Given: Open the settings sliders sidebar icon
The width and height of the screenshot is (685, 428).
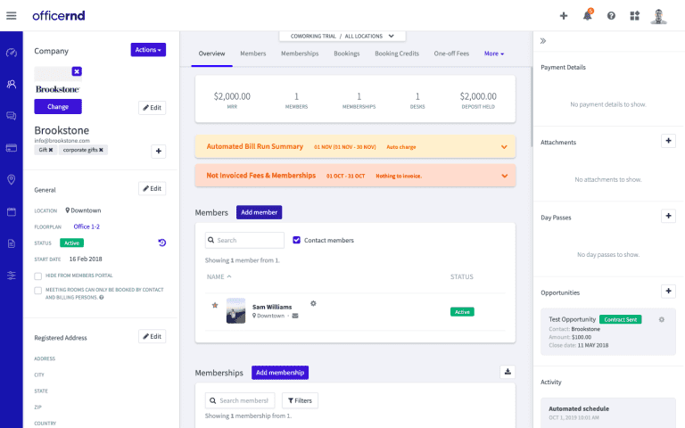Looking at the screenshot, I should coord(12,276).
